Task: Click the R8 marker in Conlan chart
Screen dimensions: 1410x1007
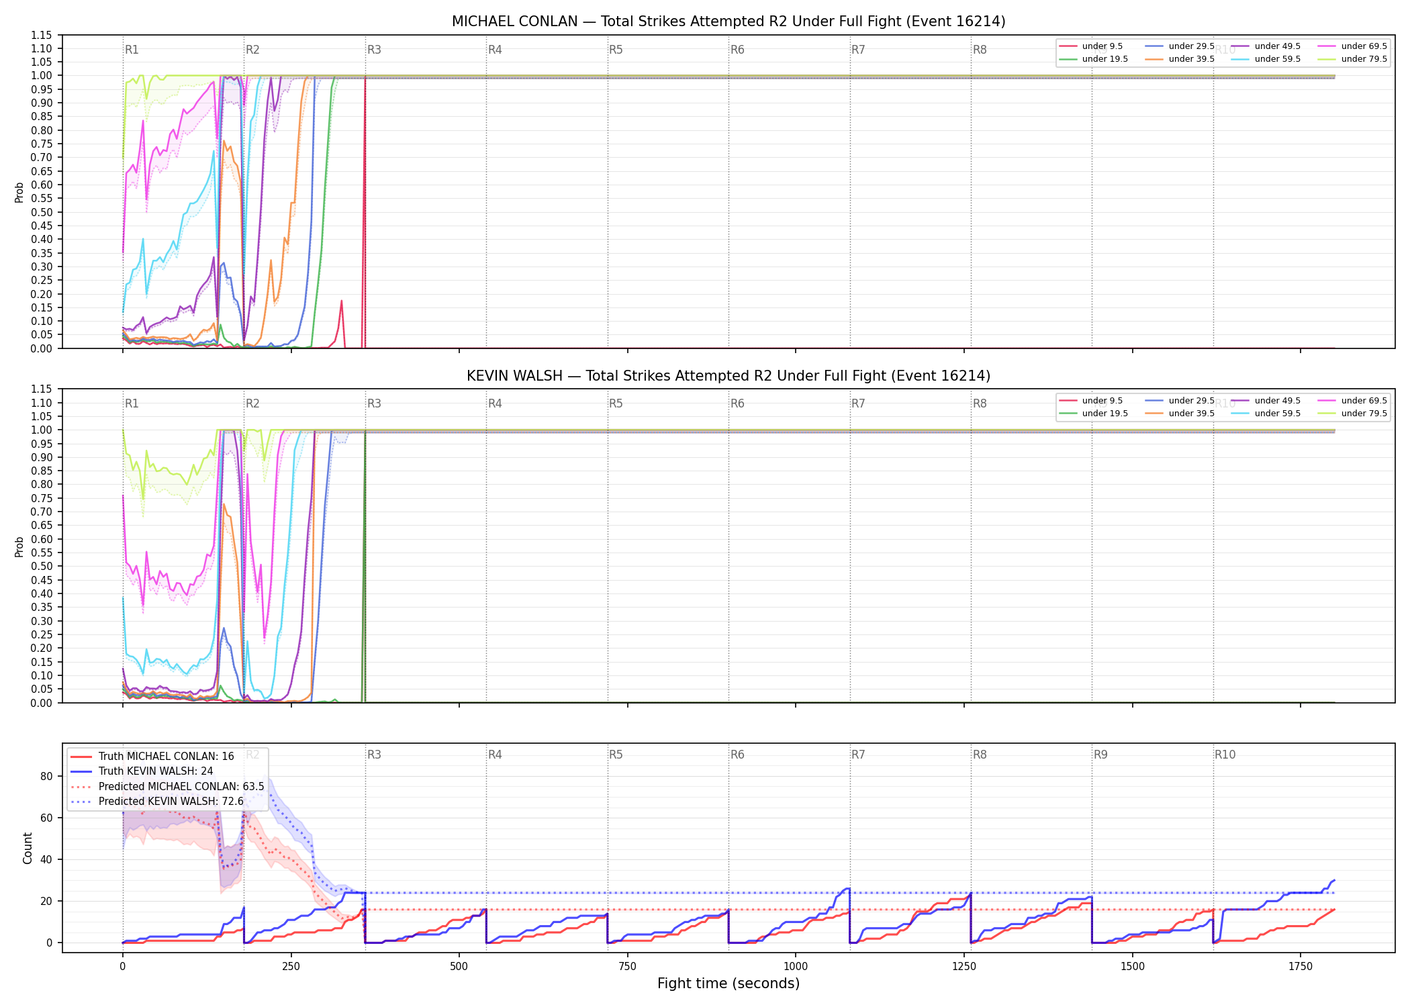Action: (980, 50)
